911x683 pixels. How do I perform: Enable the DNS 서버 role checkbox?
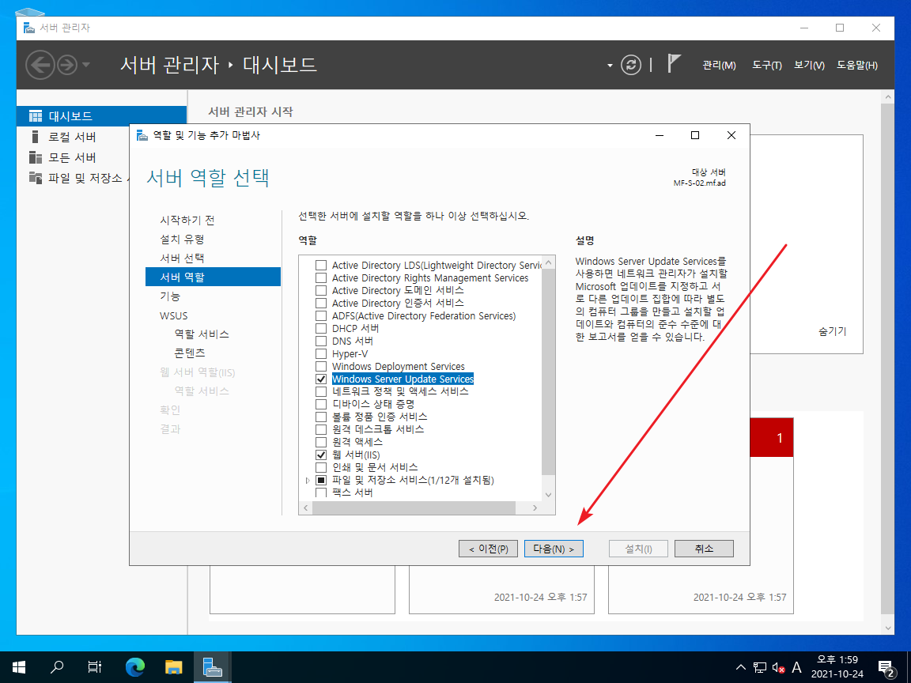321,341
